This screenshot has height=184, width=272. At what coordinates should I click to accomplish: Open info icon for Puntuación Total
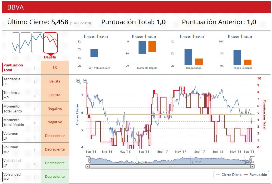[x=35, y=68]
